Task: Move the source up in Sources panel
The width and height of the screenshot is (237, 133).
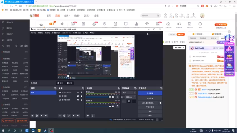Action: point(73,116)
